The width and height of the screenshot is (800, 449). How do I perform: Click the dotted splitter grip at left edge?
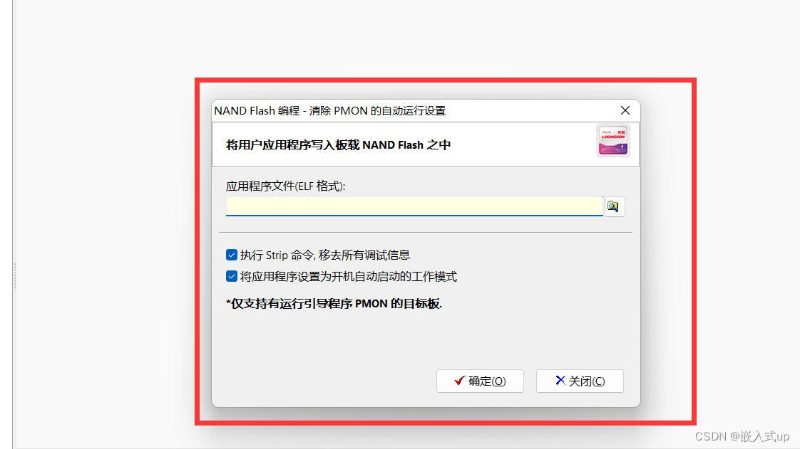[x=15, y=276]
